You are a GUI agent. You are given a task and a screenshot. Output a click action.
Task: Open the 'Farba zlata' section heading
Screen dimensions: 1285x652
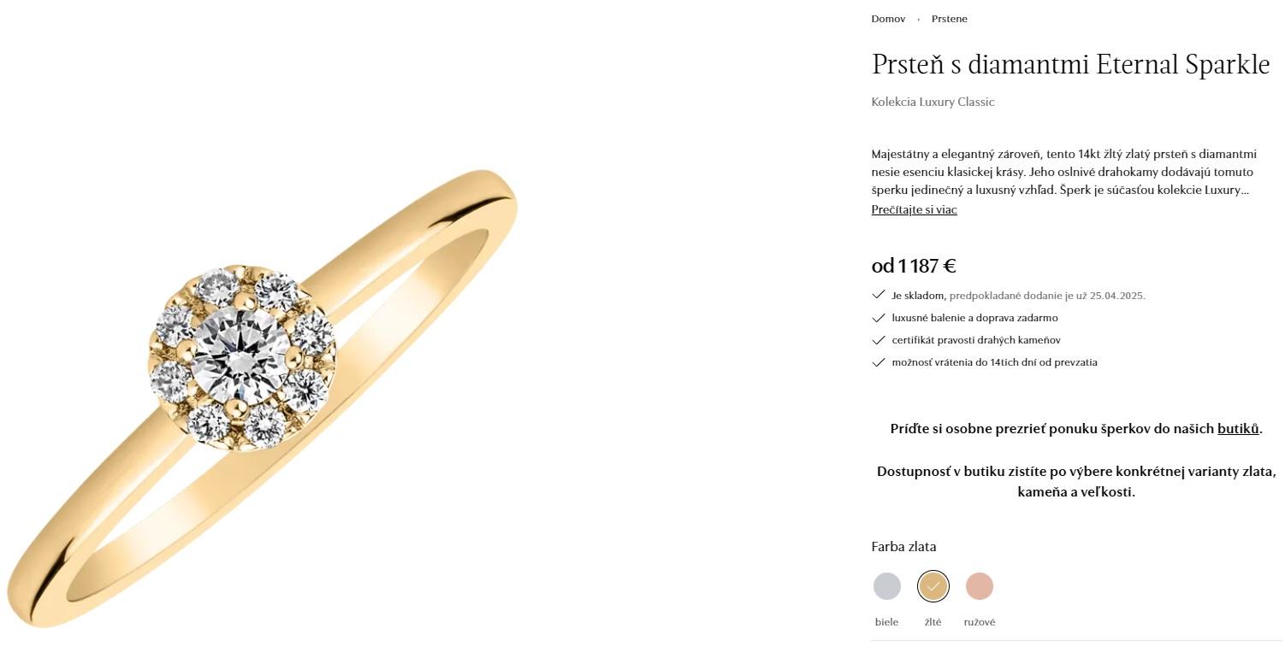click(x=903, y=546)
